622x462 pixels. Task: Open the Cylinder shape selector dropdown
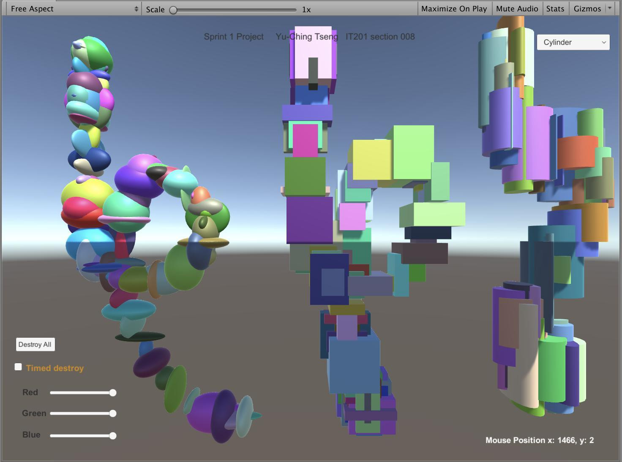click(573, 42)
